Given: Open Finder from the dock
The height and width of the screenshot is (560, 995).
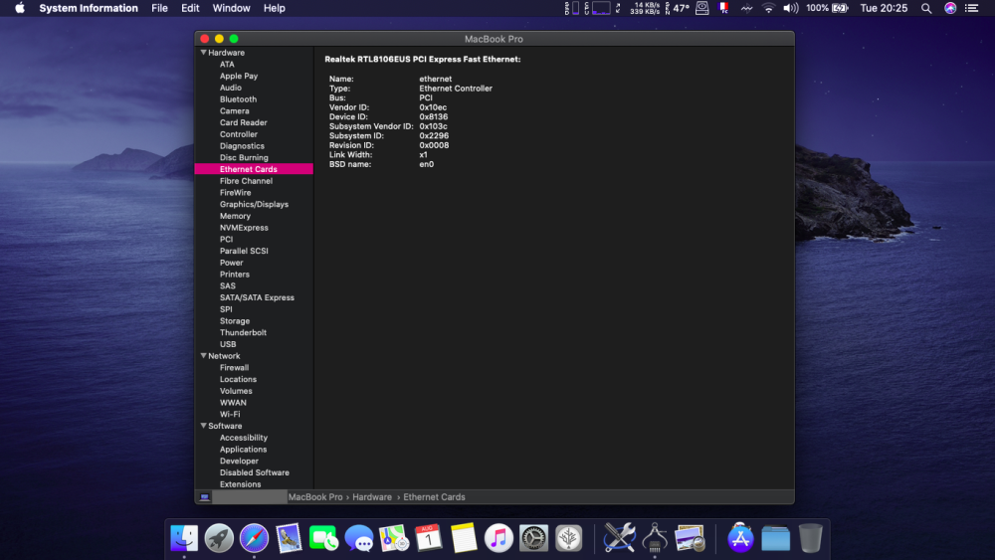Looking at the screenshot, I should tap(184, 538).
